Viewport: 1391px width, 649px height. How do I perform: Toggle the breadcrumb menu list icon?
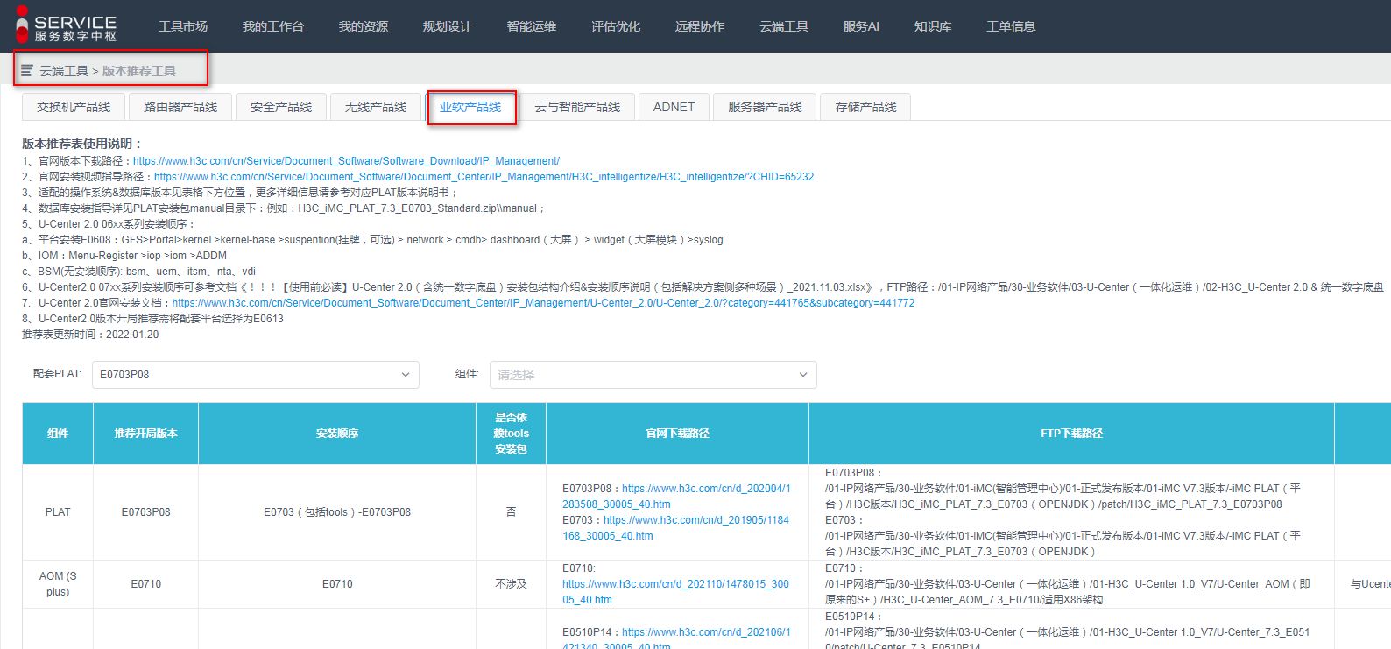pyautogui.click(x=27, y=70)
